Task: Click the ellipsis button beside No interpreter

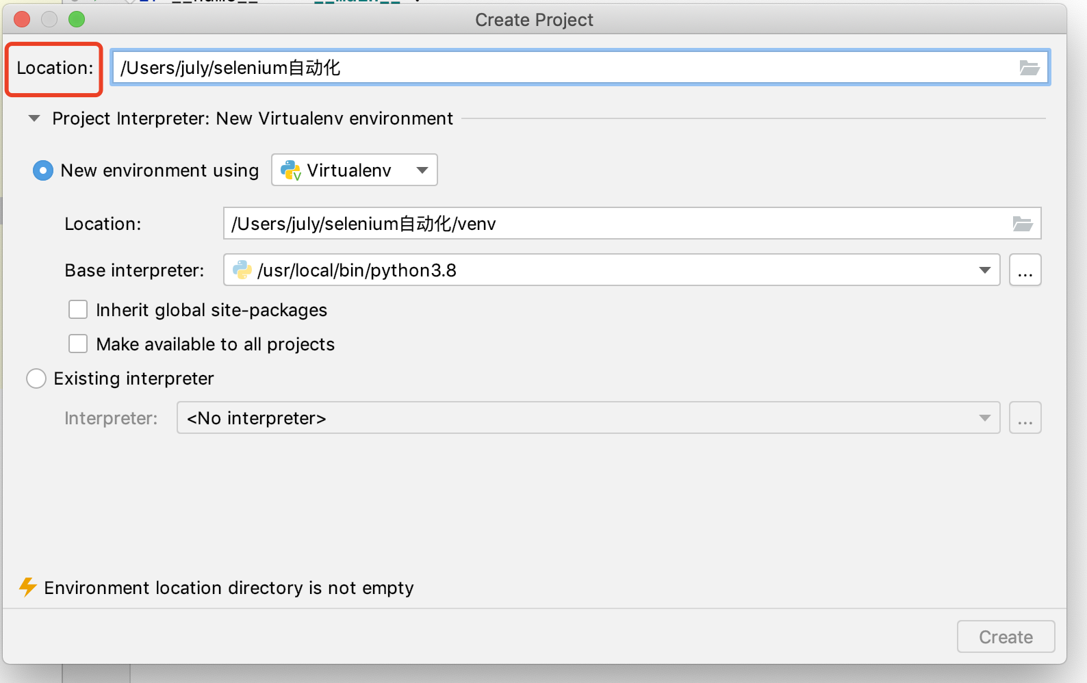Action: click(1025, 418)
